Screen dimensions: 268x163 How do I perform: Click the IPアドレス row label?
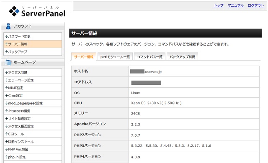point(83,82)
